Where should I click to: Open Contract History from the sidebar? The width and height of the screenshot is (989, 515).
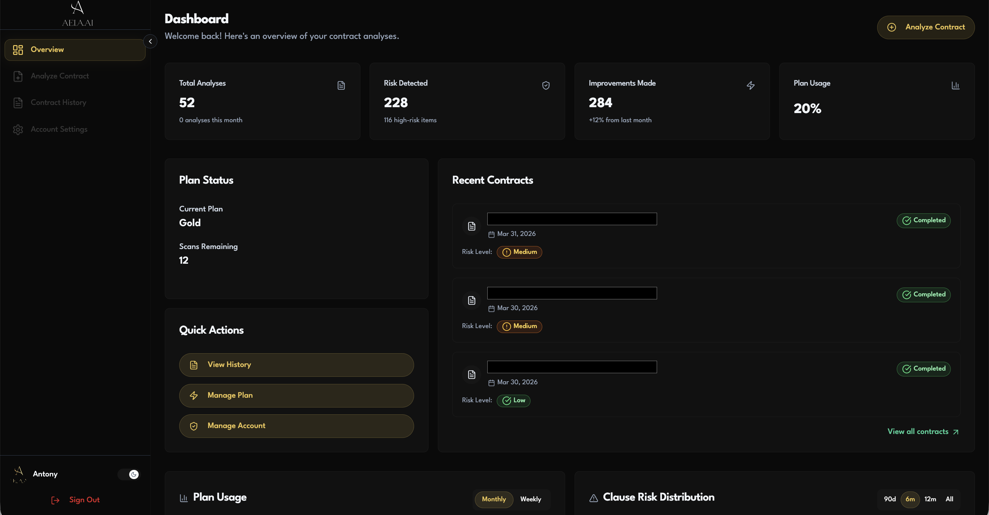[x=58, y=102]
